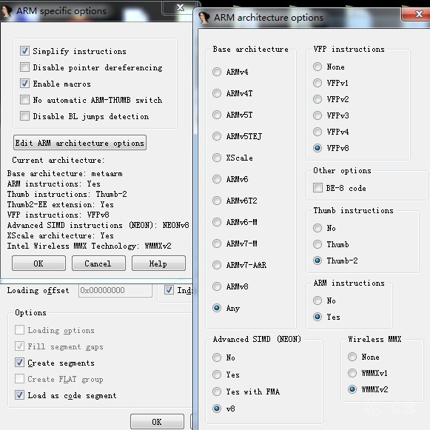Image resolution: width=430 pixels, height=430 pixels.
Task: Select ARMv6T2 base architecture
Action: (x=217, y=201)
